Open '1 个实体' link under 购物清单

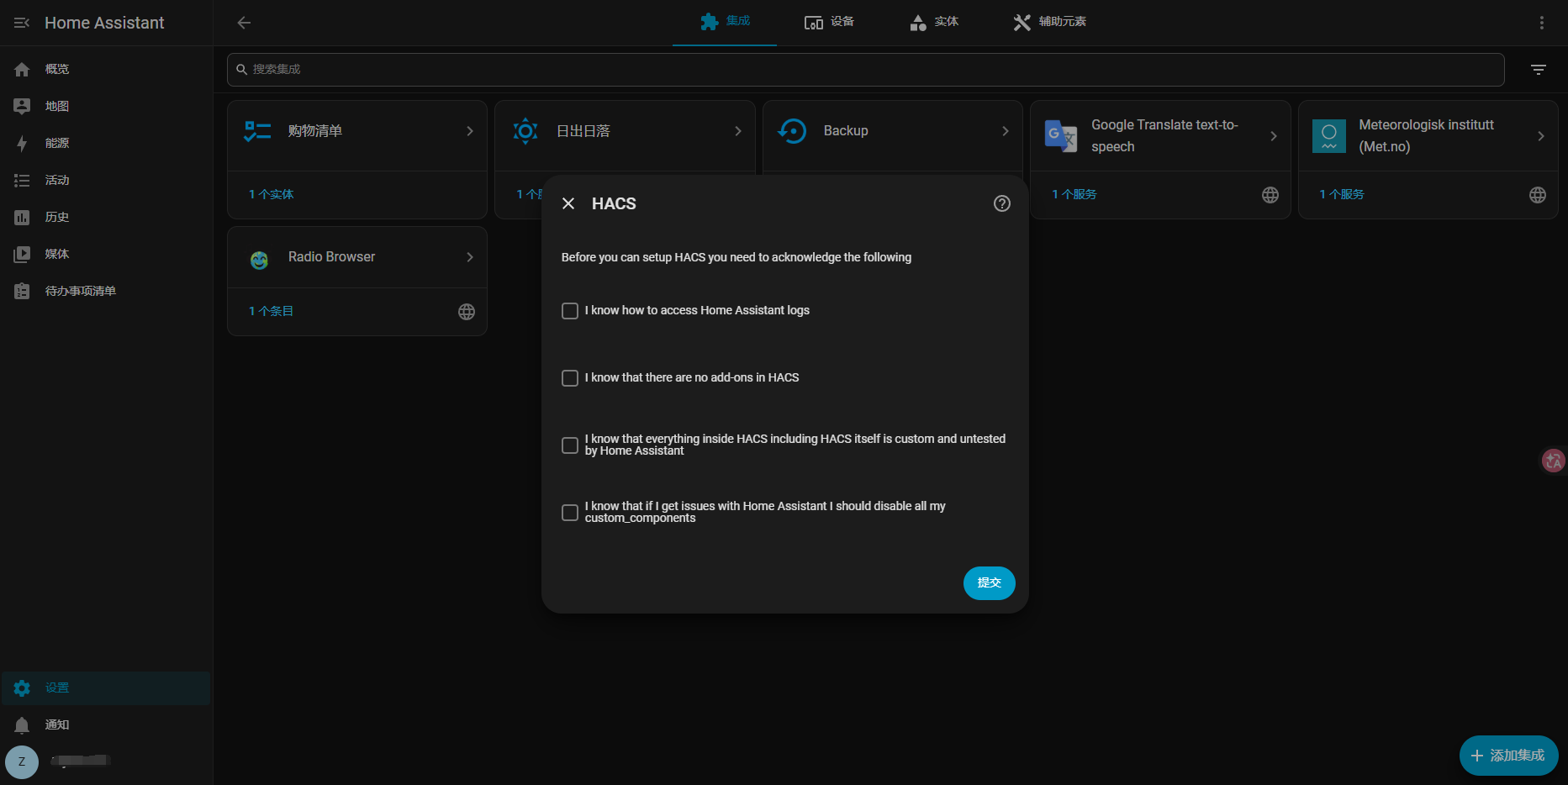click(271, 195)
